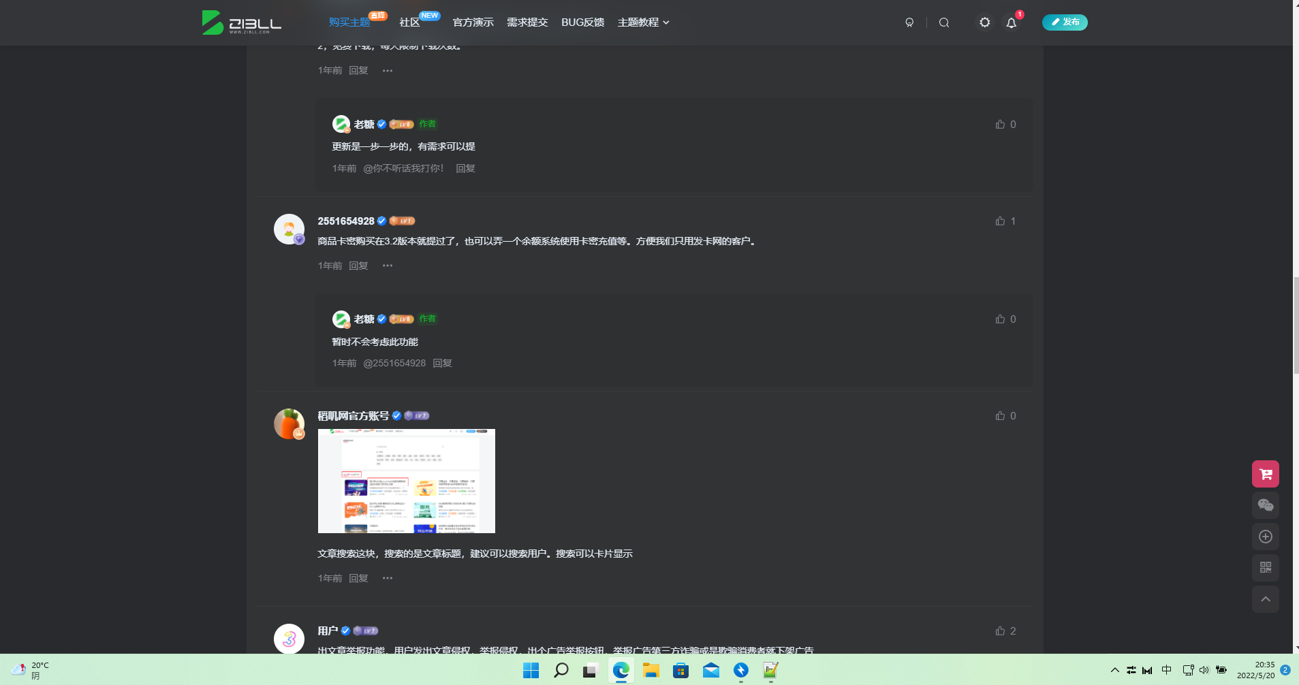
Task: Show hidden icons in system tray
Action: 1114,670
